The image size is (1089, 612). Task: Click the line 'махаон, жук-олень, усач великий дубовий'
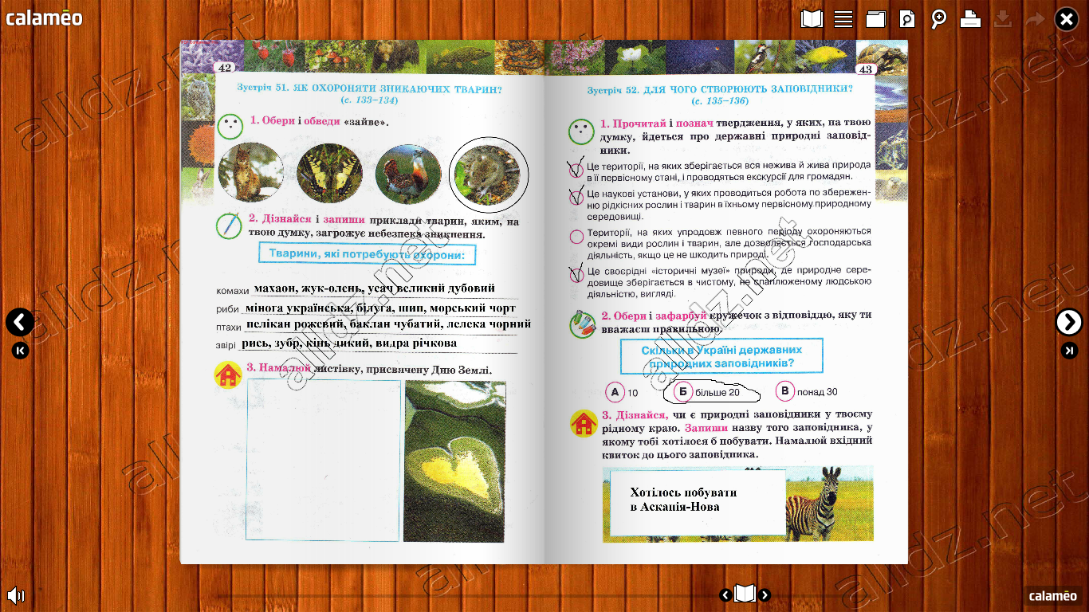[x=375, y=288]
